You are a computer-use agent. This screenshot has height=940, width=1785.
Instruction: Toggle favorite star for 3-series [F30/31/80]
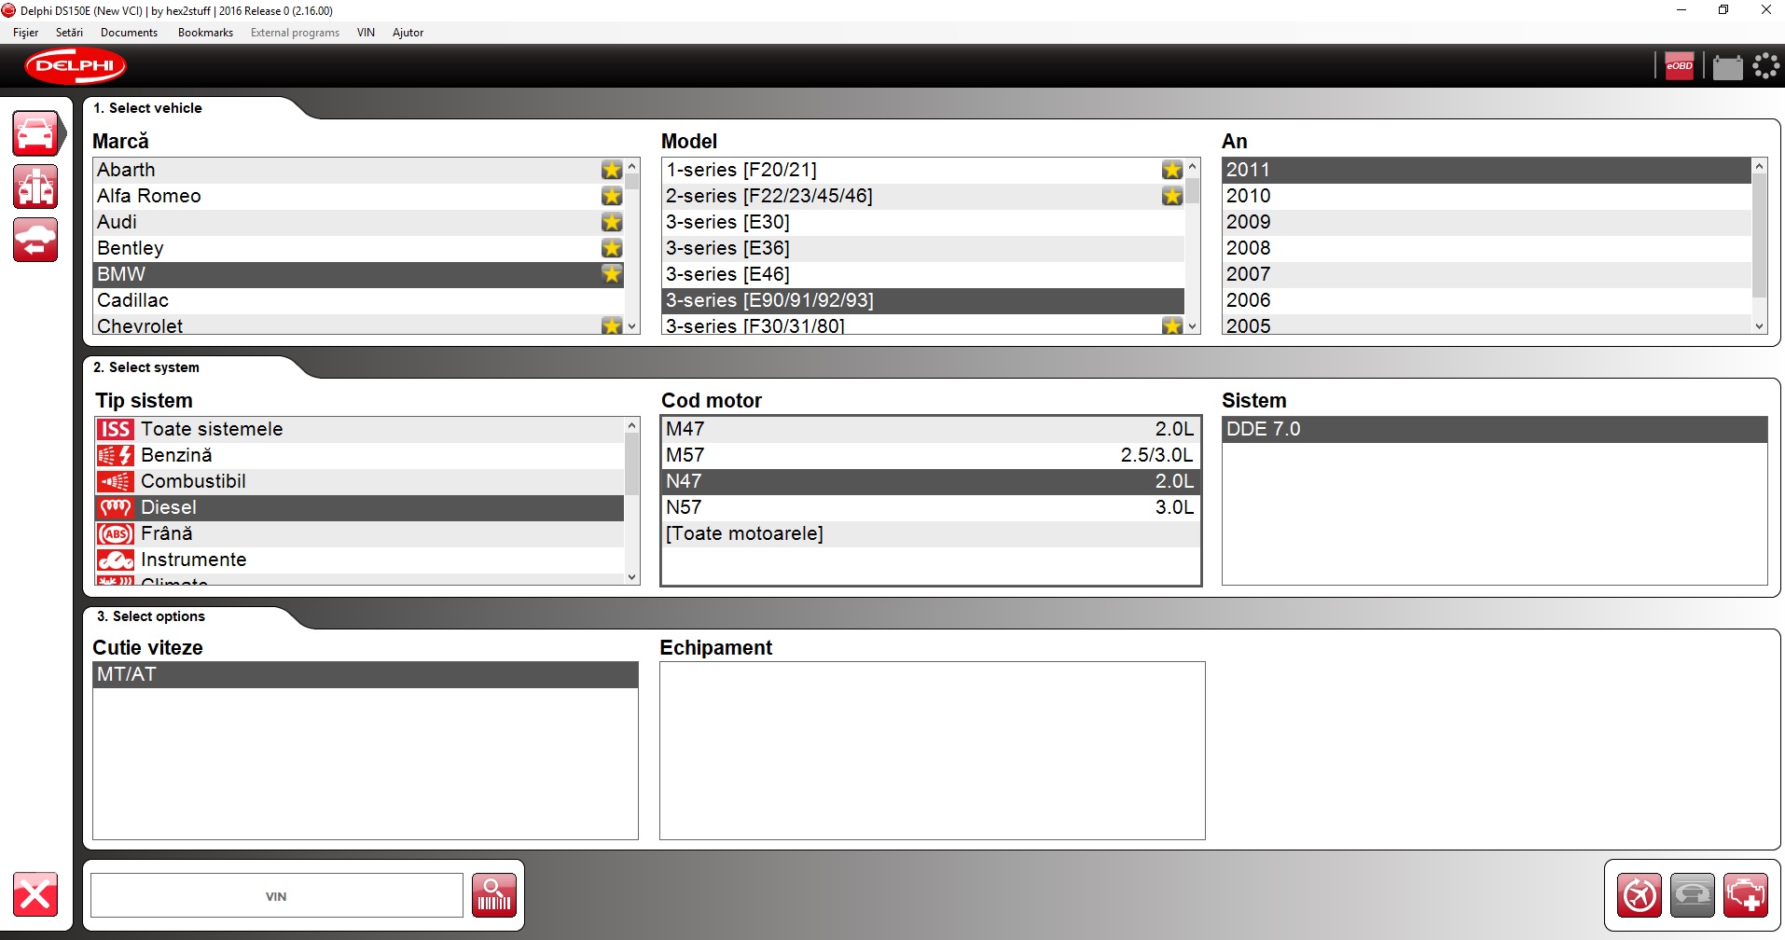click(1172, 325)
